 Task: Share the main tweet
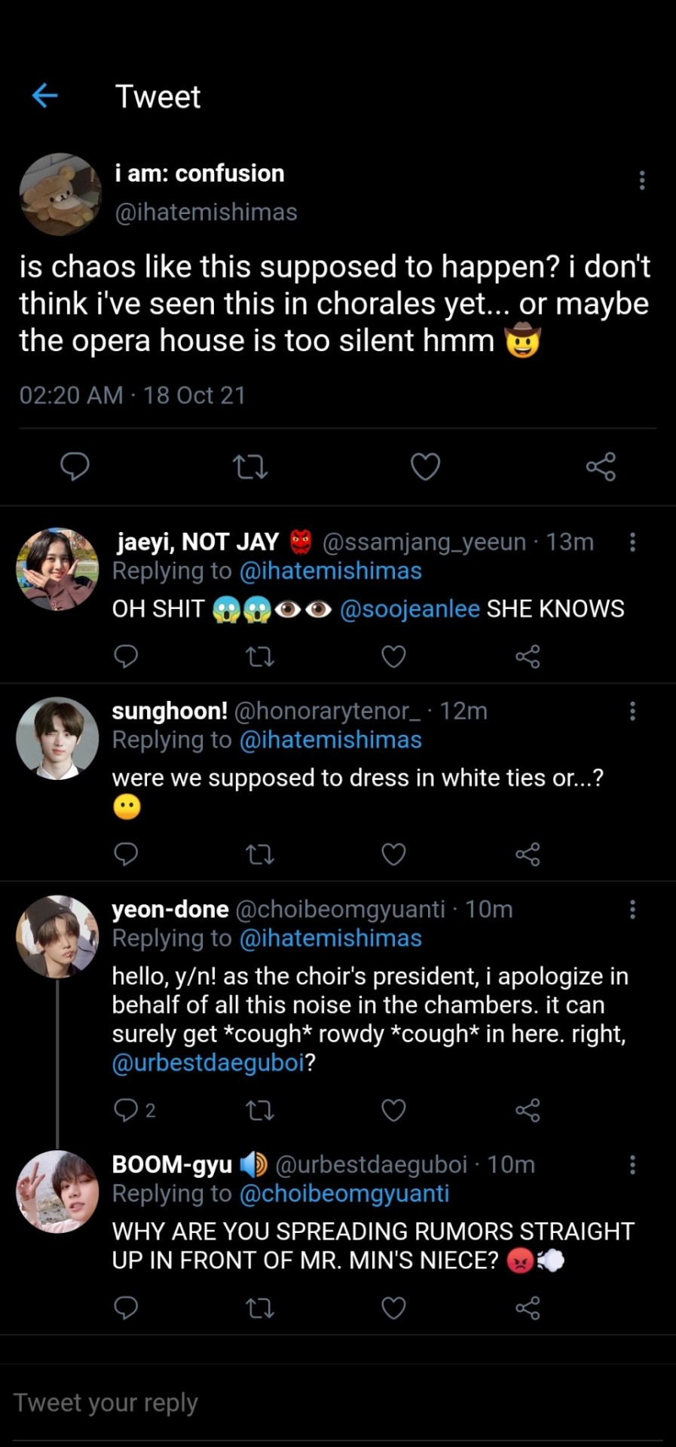tap(601, 467)
